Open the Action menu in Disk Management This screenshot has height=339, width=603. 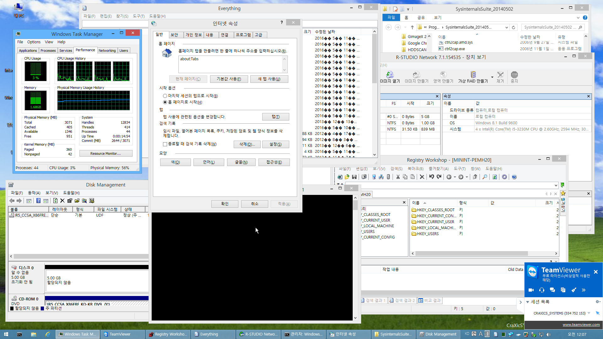pyautogui.click(x=34, y=193)
